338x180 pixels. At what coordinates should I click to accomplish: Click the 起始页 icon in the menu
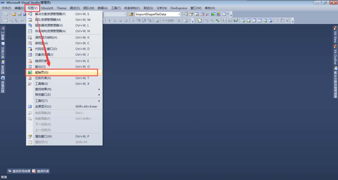[30, 73]
